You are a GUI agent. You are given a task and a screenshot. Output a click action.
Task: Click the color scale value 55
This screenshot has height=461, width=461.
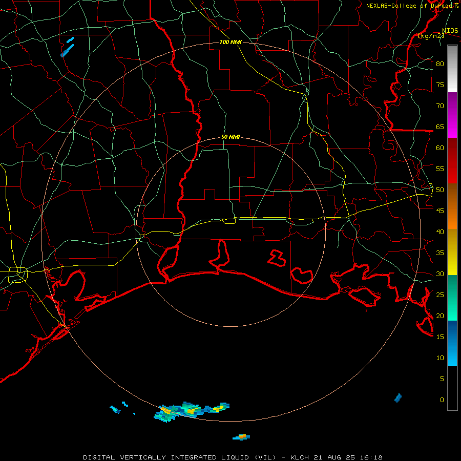pyautogui.click(x=440, y=169)
